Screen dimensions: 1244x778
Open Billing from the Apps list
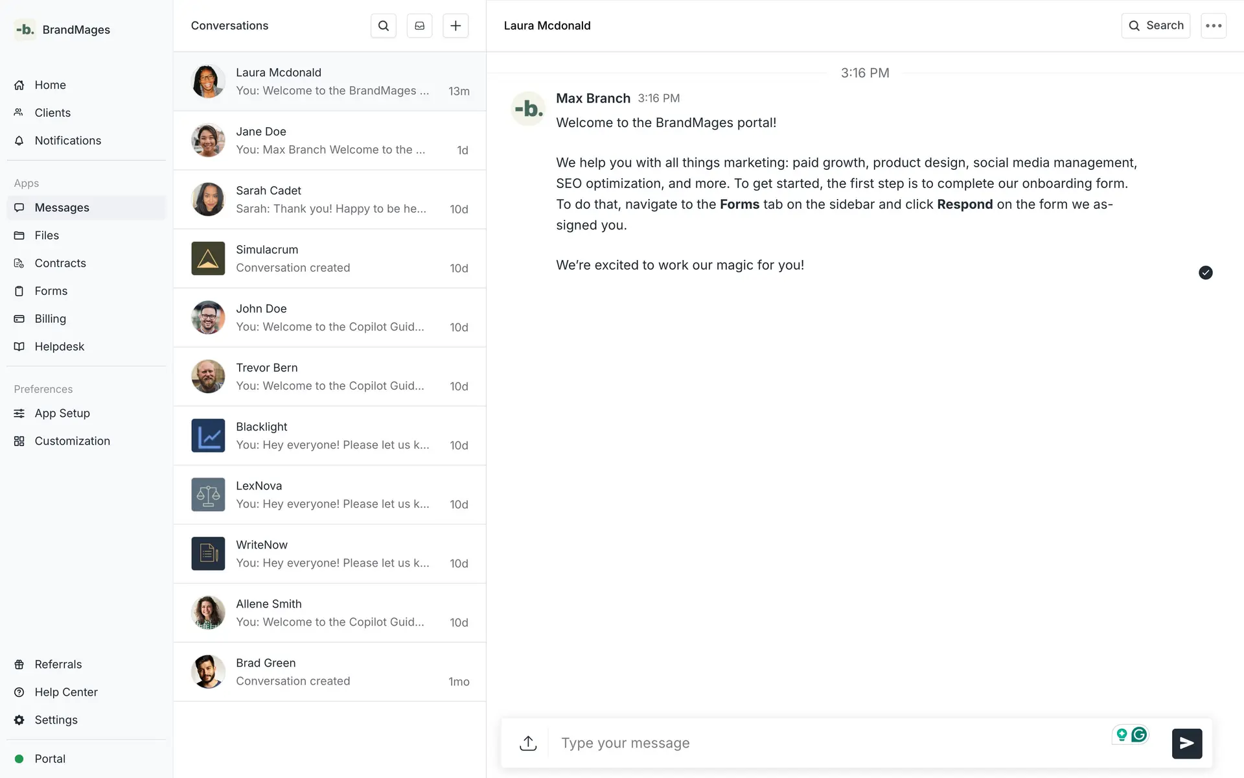click(x=50, y=318)
